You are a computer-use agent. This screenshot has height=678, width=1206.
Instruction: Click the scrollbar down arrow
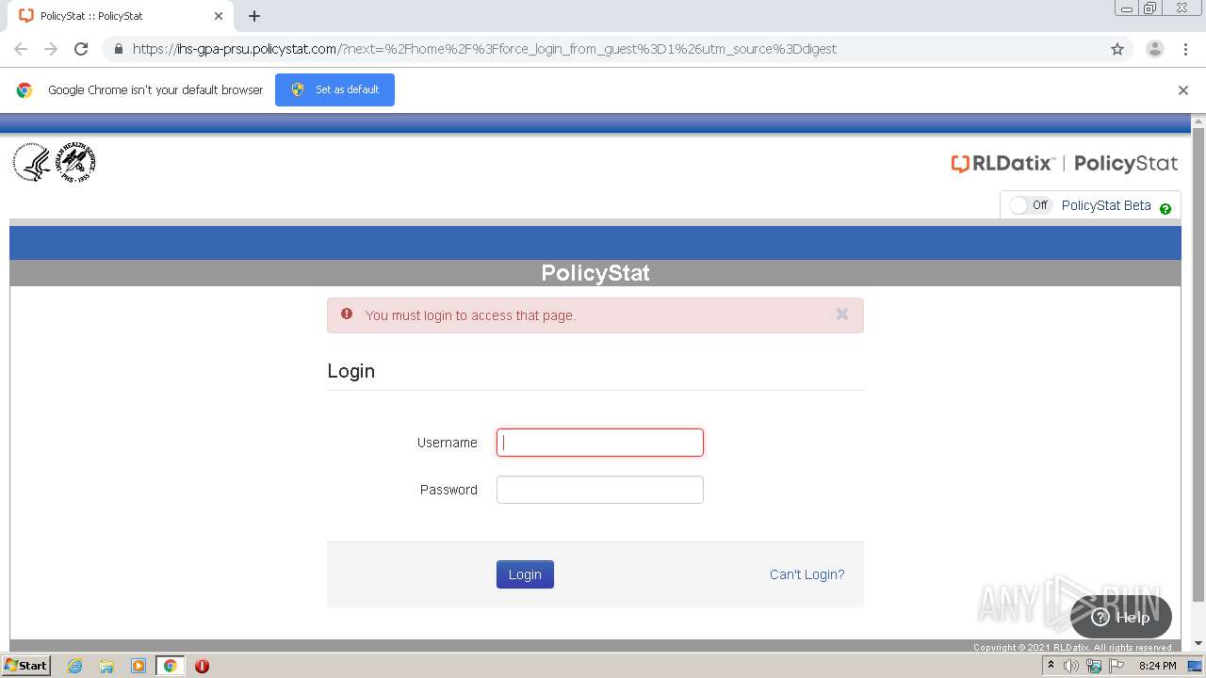(1198, 644)
